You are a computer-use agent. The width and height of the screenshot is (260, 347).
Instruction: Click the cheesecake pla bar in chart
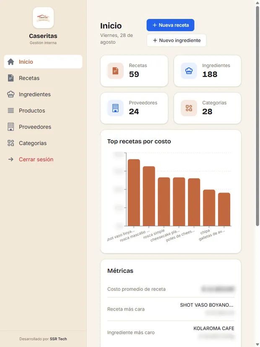[179, 201]
